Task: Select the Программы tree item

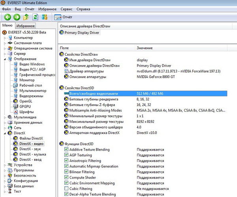Action: (24, 170)
